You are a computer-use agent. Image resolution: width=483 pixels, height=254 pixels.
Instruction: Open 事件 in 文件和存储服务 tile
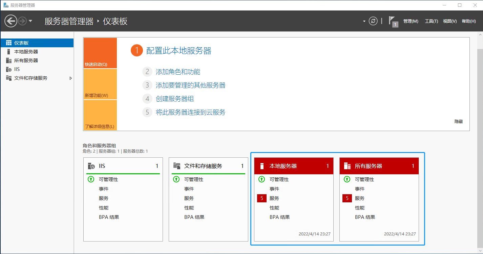(189, 189)
